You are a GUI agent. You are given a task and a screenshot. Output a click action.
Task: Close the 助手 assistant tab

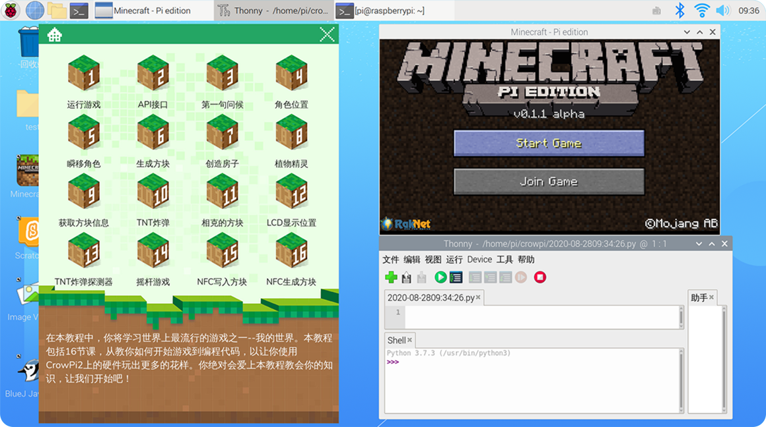click(711, 297)
